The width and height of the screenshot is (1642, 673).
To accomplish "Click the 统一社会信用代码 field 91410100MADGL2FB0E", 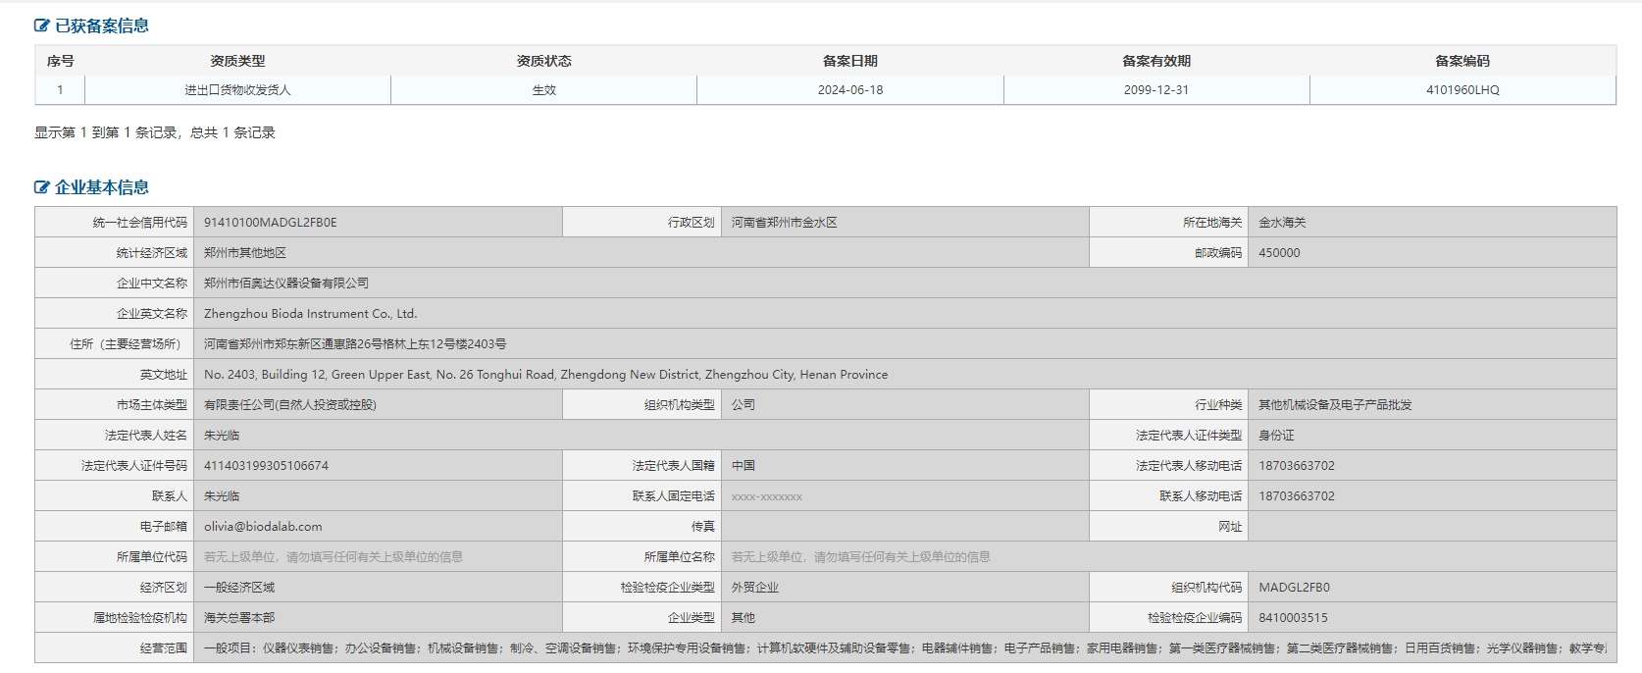I will pos(378,223).
